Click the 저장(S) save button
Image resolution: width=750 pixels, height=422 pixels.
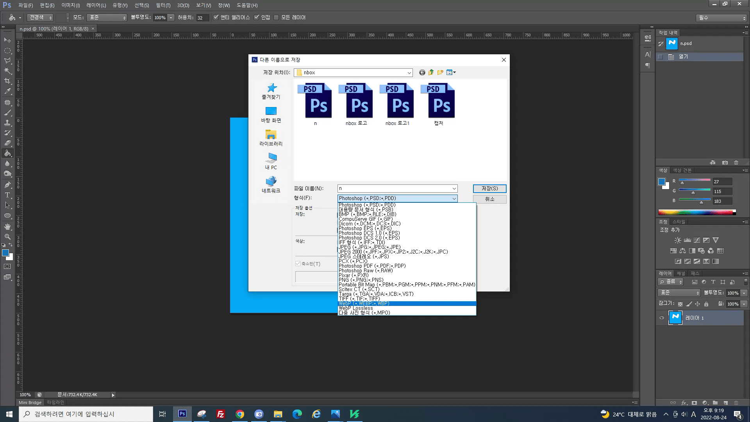(489, 188)
